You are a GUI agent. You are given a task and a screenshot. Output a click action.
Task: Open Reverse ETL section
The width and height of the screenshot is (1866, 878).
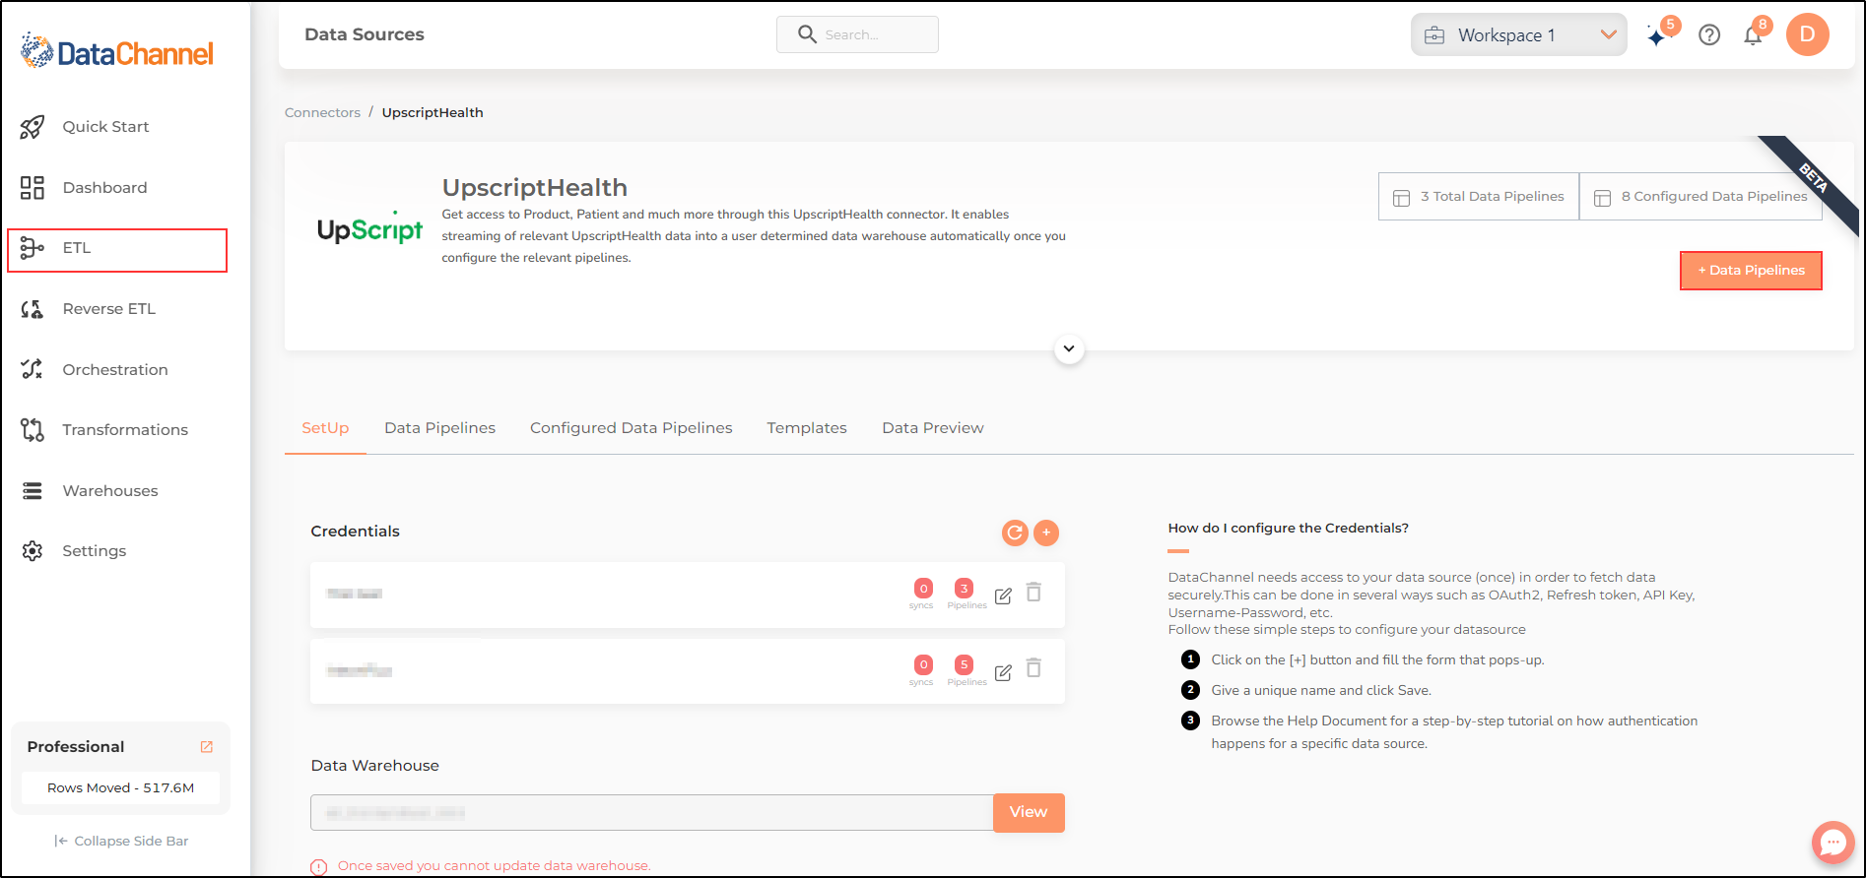click(109, 309)
